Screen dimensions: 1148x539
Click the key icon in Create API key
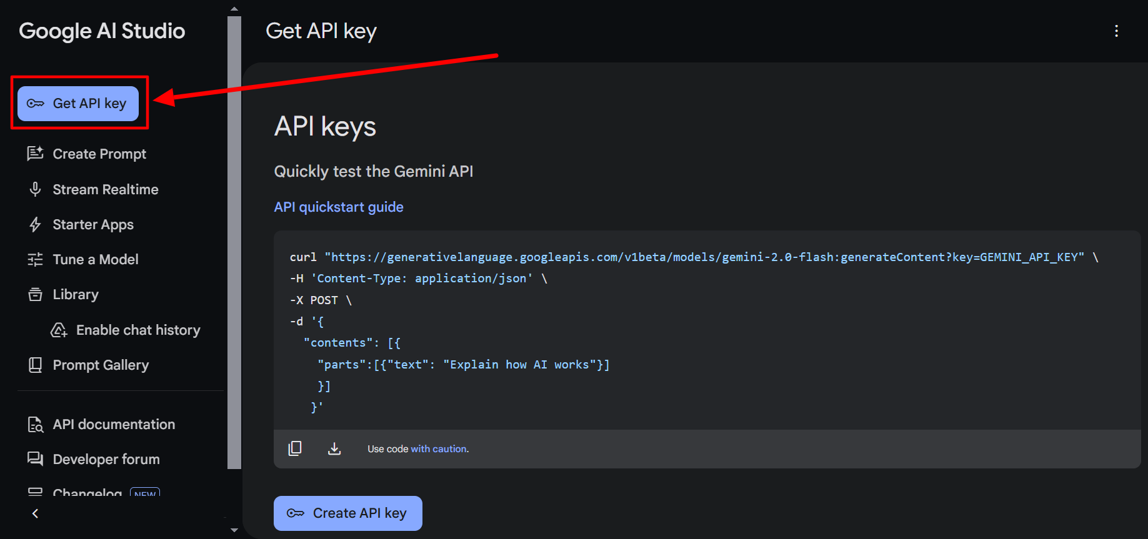point(296,513)
